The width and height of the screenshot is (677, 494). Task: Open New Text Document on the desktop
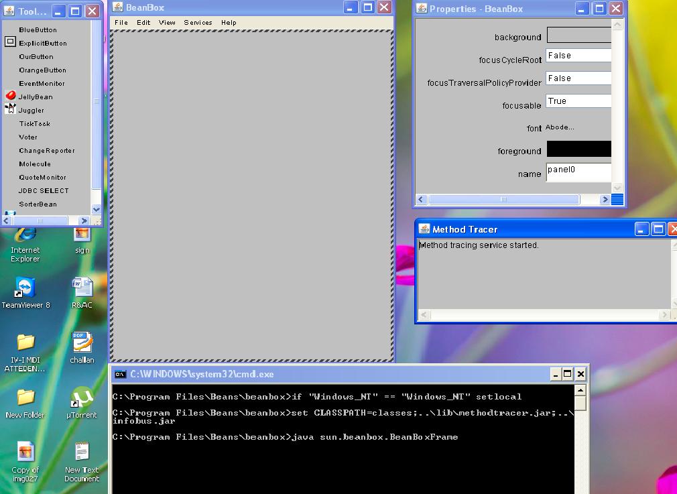(82, 450)
